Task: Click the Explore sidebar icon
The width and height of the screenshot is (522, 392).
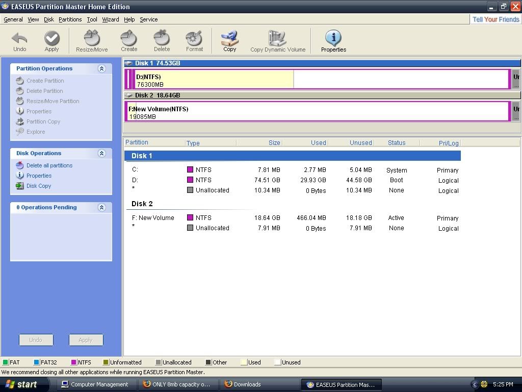Action: click(x=20, y=132)
